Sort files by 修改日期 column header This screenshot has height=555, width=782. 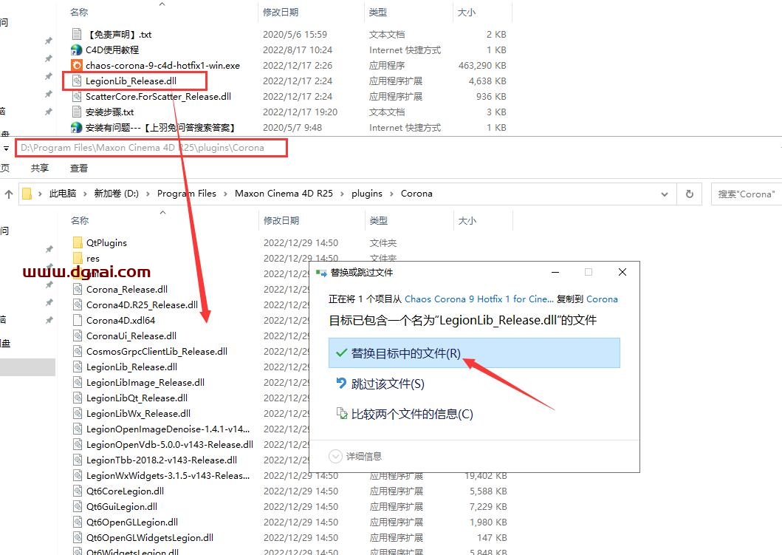(x=281, y=220)
